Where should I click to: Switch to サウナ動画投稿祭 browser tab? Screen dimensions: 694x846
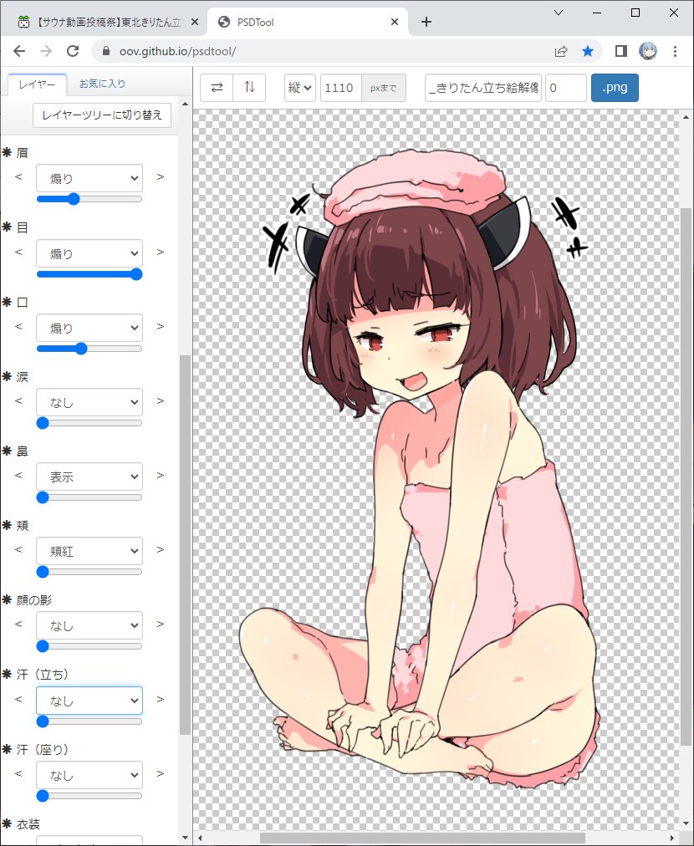[x=108, y=22]
